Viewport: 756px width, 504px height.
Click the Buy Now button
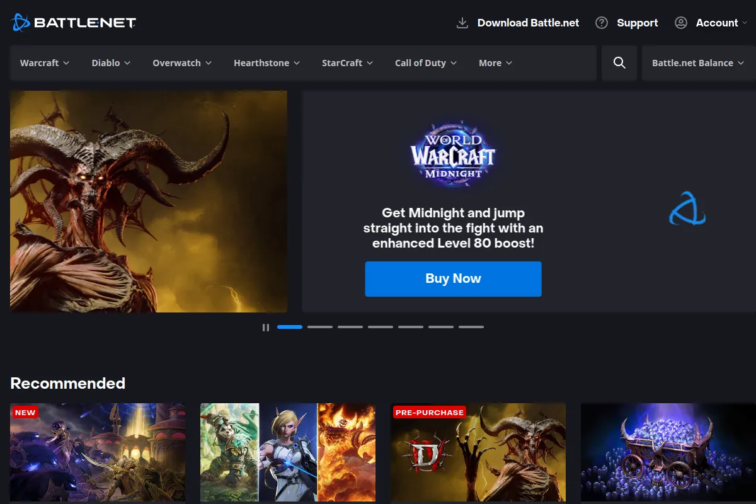pyautogui.click(x=453, y=278)
